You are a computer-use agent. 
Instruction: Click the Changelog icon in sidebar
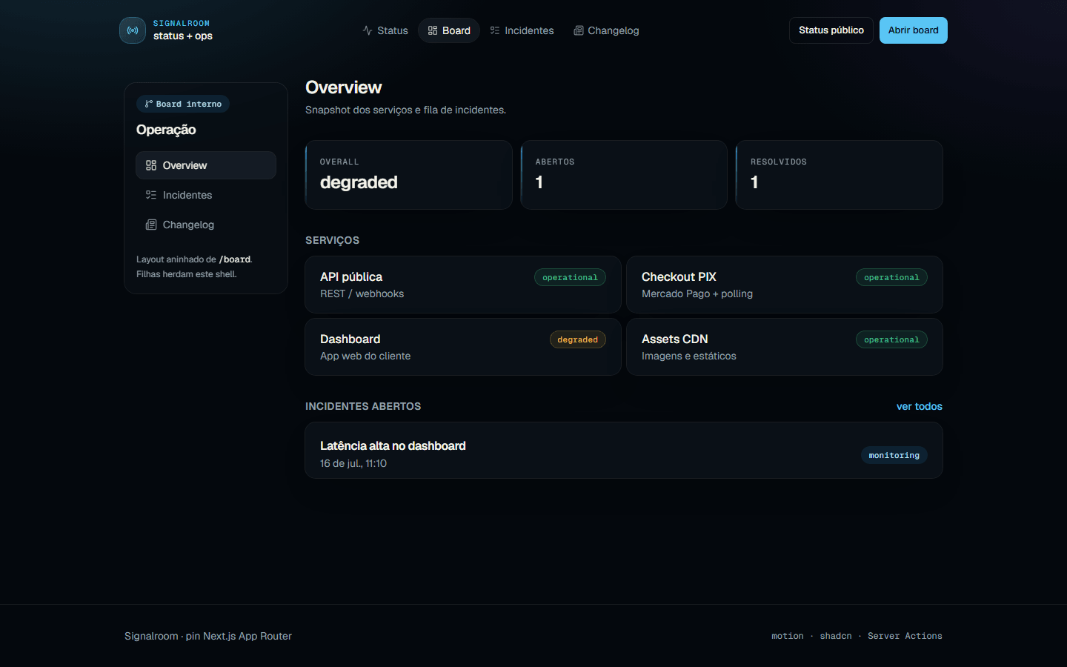pyautogui.click(x=151, y=225)
